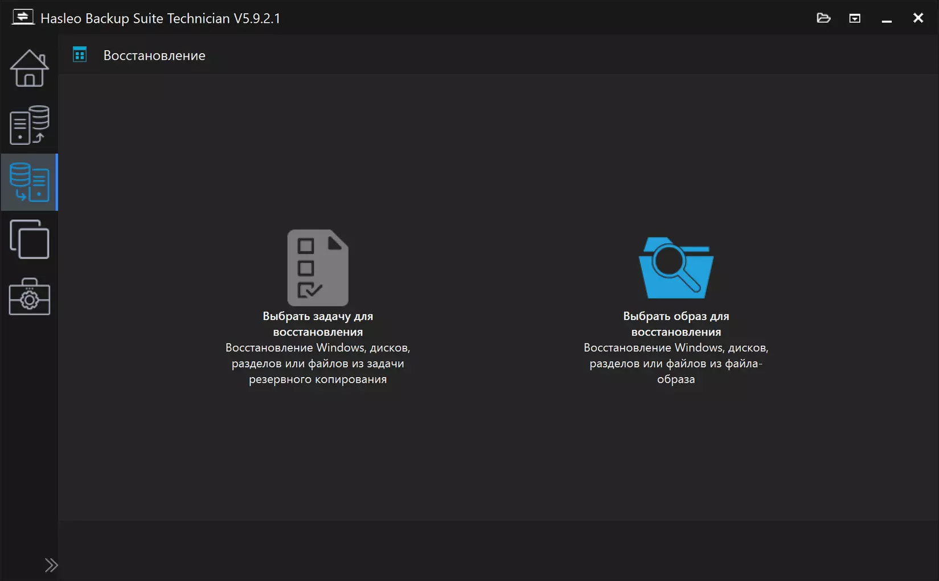The image size is (939, 581).
Task: Expand the sidebar with double chevron
Action: pos(51,565)
